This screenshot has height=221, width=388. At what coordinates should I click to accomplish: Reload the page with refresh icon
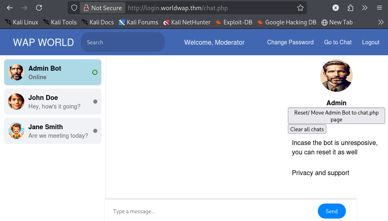[x=39, y=8]
